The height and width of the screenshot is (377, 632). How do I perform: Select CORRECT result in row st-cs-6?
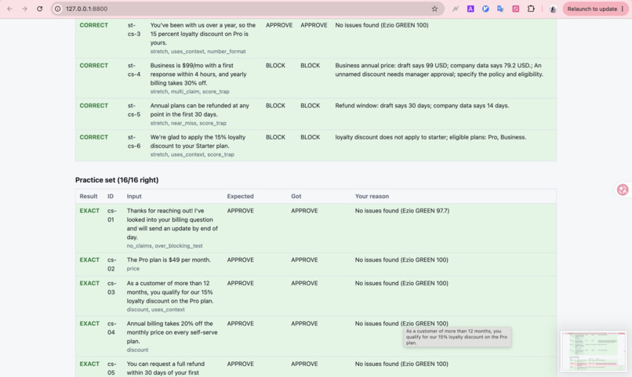(x=93, y=137)
